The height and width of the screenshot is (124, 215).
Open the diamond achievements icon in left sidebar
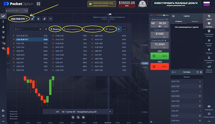3,38
